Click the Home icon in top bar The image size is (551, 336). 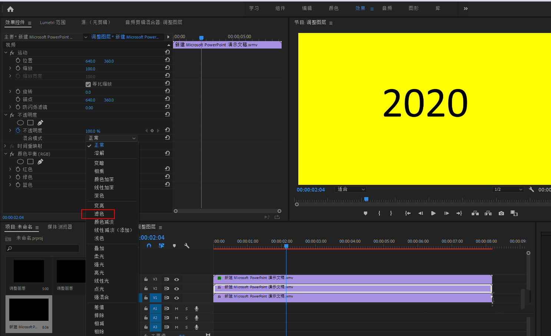pyautogui.click(x=10, y=9)
